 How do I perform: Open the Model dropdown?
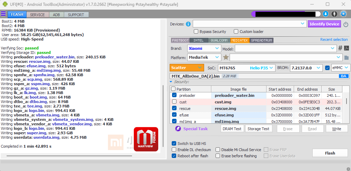click(285, 48)
